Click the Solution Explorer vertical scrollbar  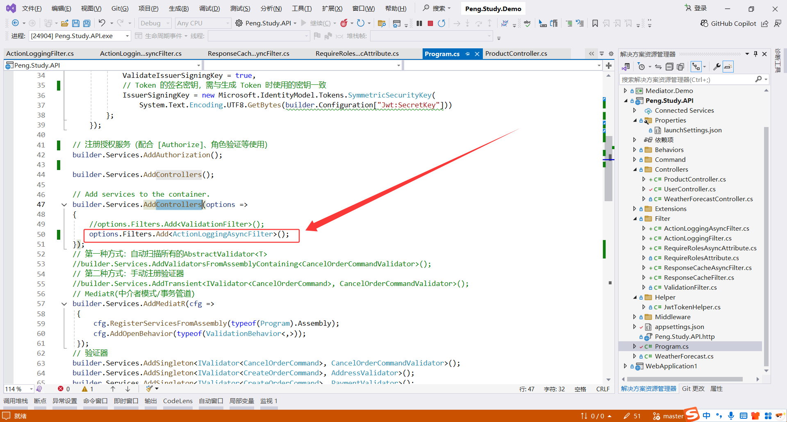[766, 247]
